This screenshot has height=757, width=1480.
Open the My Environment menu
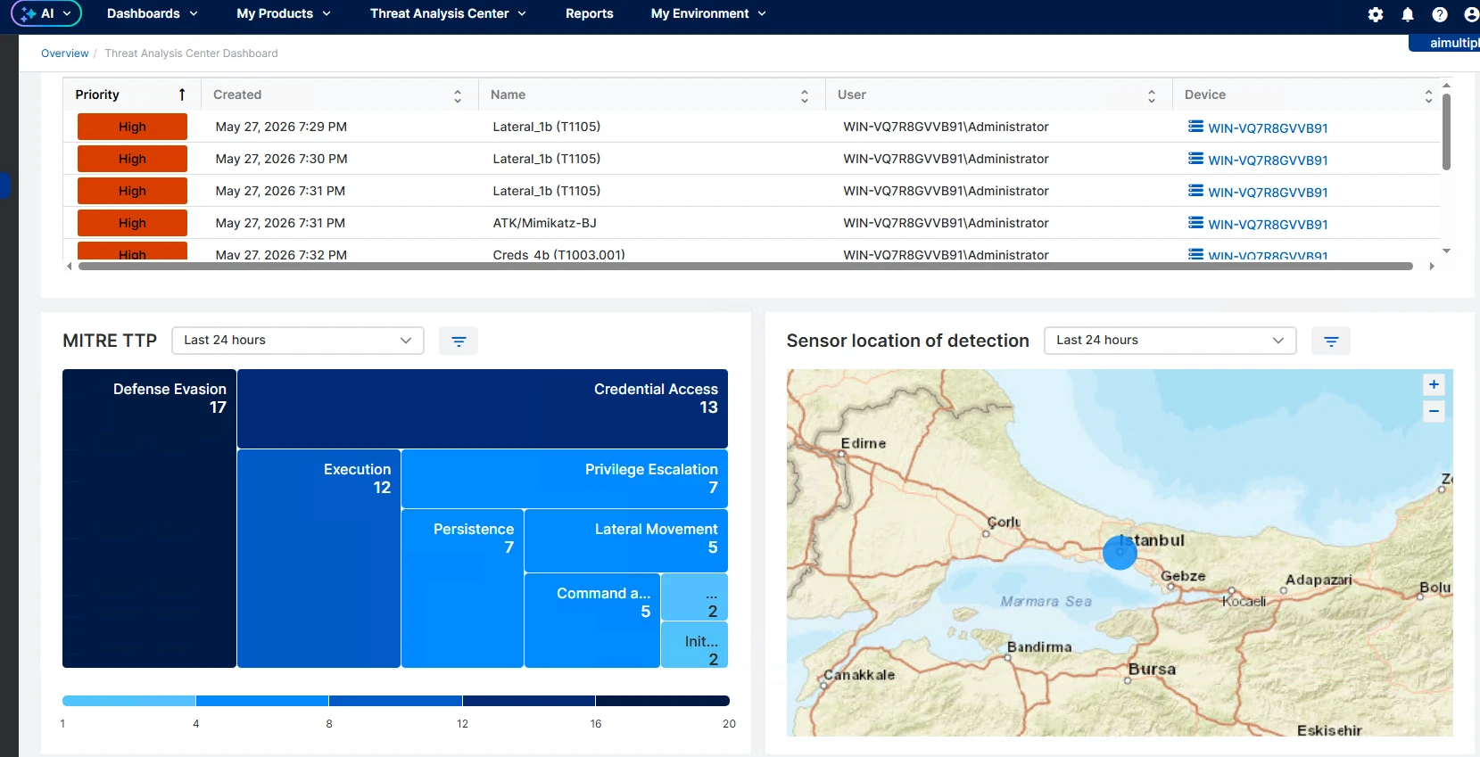pyautogui.click(x=708, y=13)
